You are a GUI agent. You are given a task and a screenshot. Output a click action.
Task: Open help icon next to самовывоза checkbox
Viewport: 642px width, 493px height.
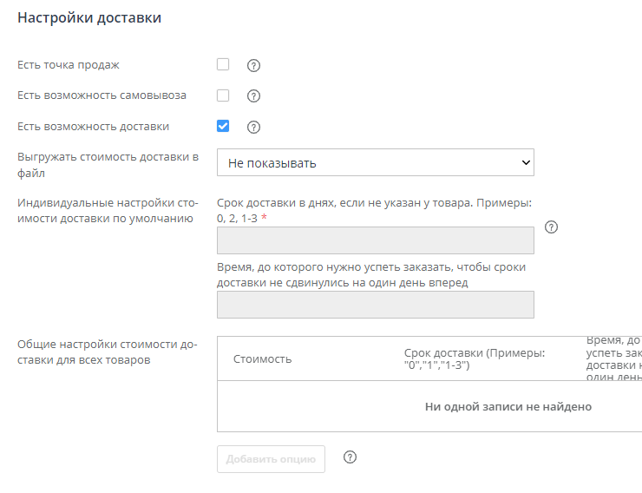(x=254, y=96)
